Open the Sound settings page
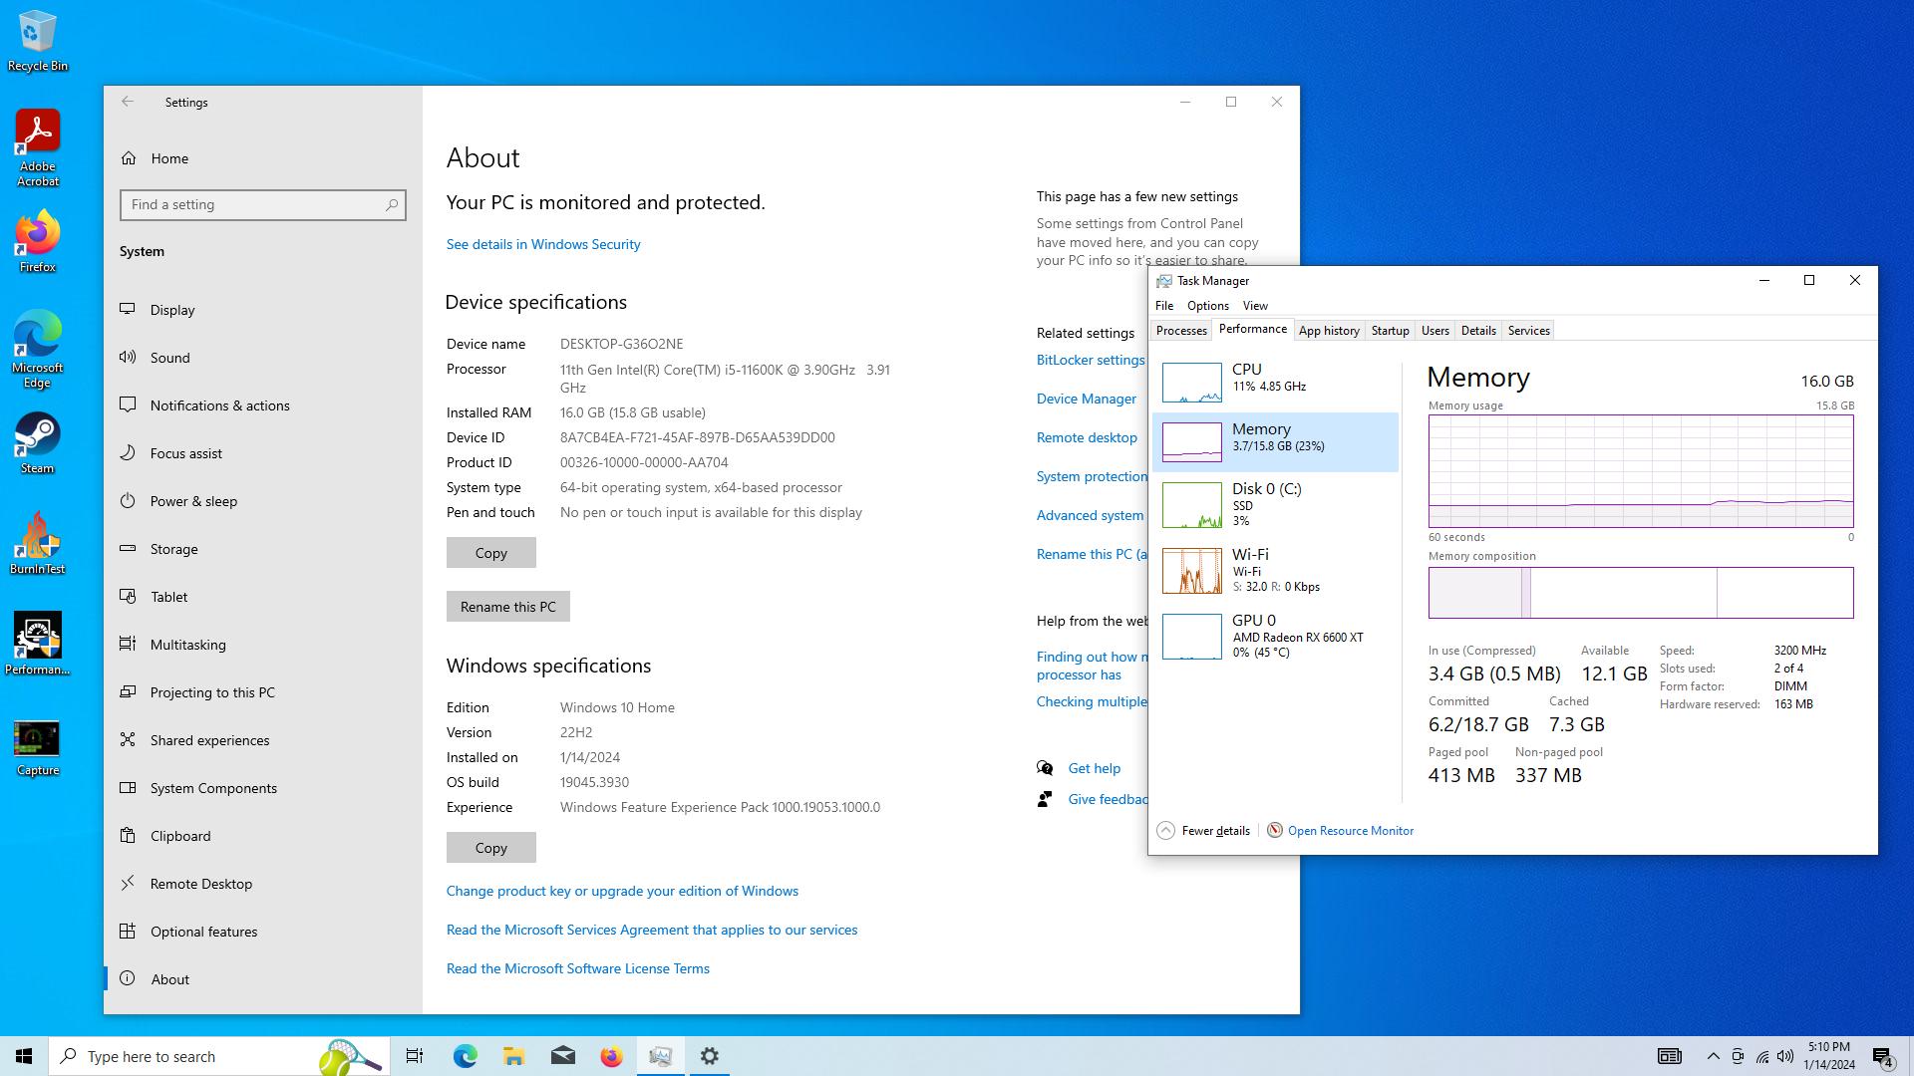The height and width of the screenshot is (1076, 1914). tap(263, 358)
